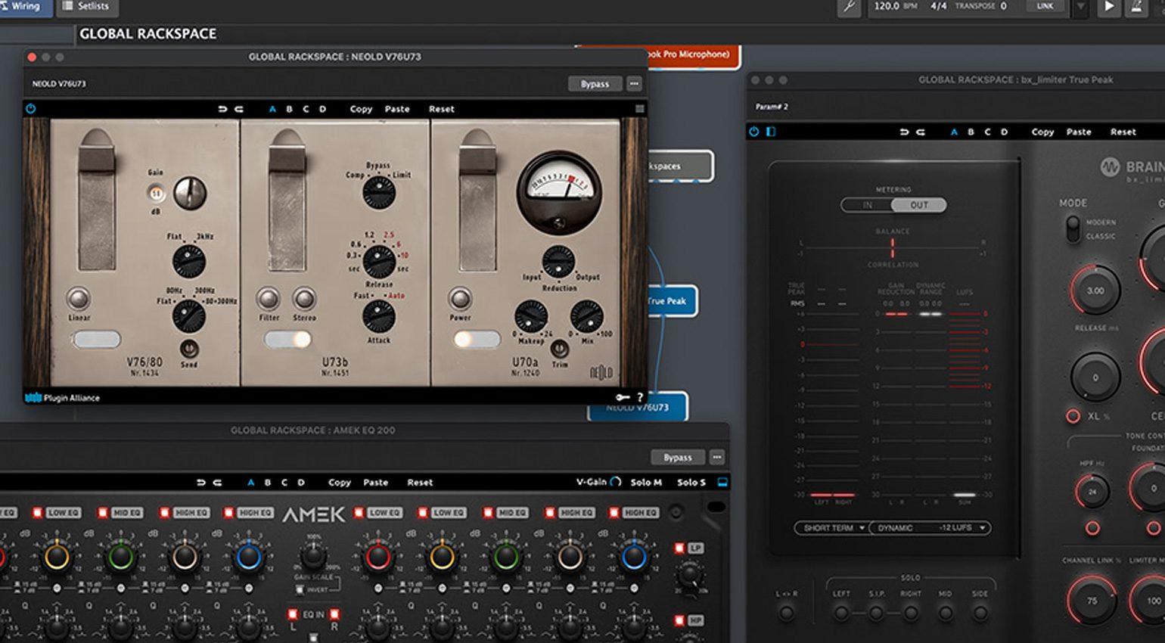This screenshot has width=1165, height=643.
Task: Click the Gain knob on V76/80
Action: [x=189, y=193]
